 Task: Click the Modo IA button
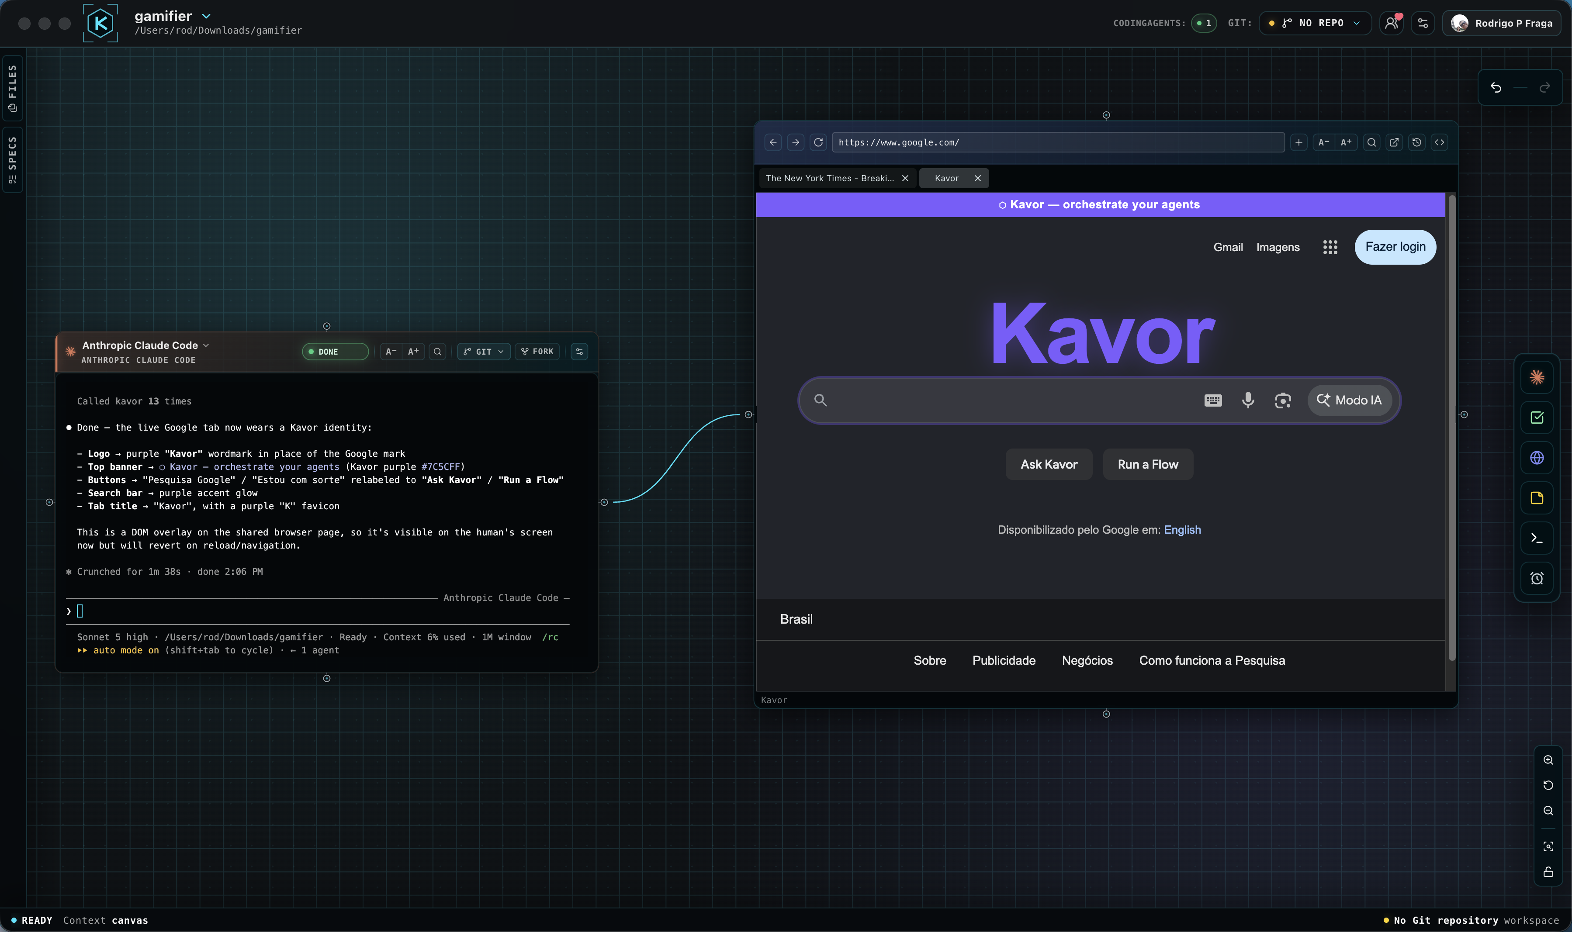(1350, 400)
